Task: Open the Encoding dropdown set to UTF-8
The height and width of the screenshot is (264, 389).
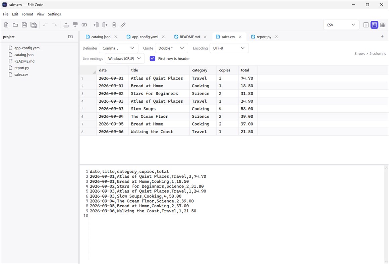Action: (229, 48)
